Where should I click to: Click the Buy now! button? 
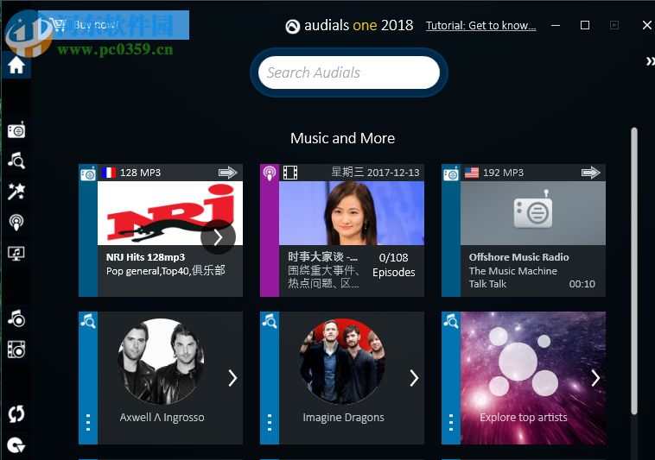[x=113, y=25]
